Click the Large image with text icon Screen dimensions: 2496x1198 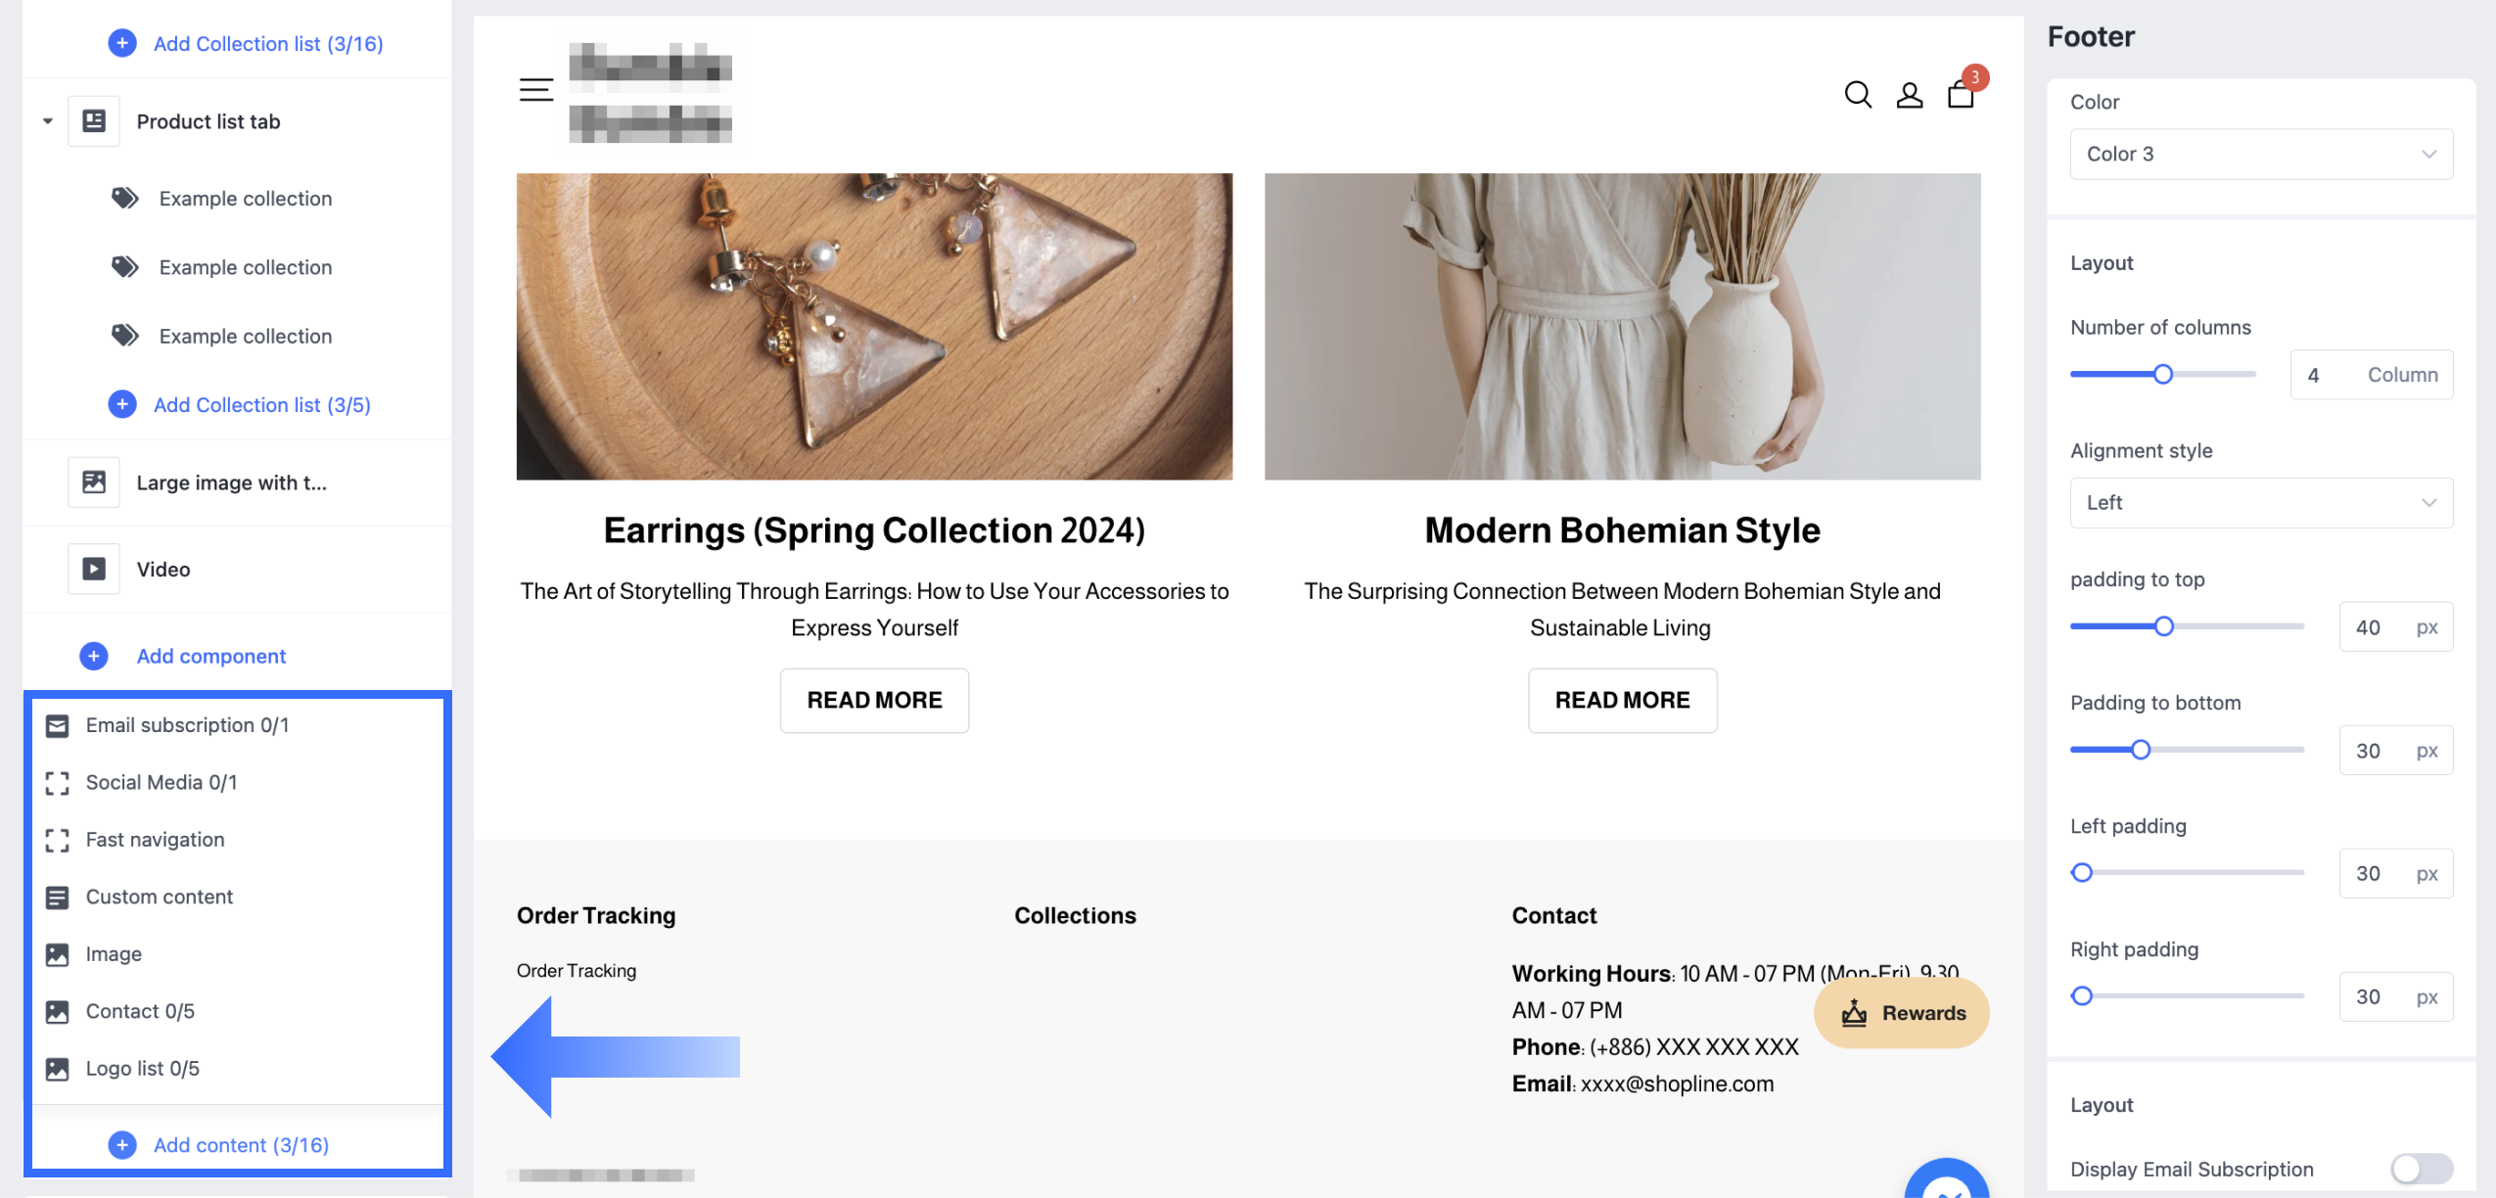click(x=94, y=483)
